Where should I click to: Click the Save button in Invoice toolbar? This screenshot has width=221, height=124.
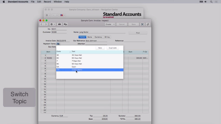(134, 24)
